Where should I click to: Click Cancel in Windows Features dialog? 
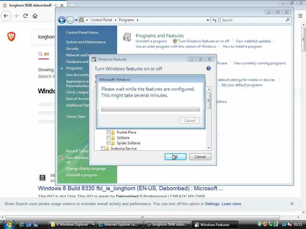[x=200, y=157]
